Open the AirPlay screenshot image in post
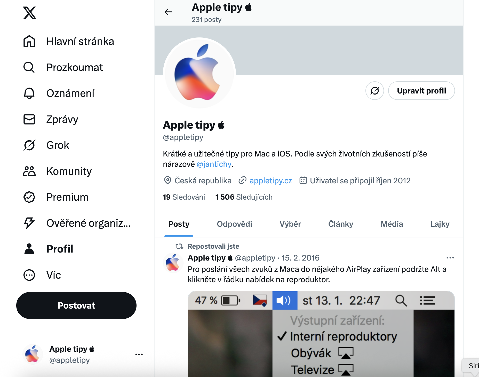The image size is (479, 377). click(321, 334)
